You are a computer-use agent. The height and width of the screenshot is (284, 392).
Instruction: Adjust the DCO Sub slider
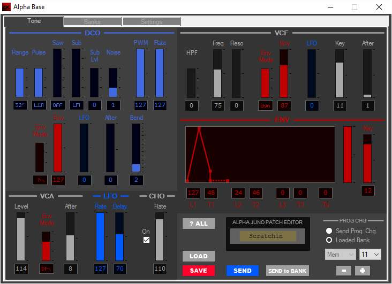pos(76,73)
